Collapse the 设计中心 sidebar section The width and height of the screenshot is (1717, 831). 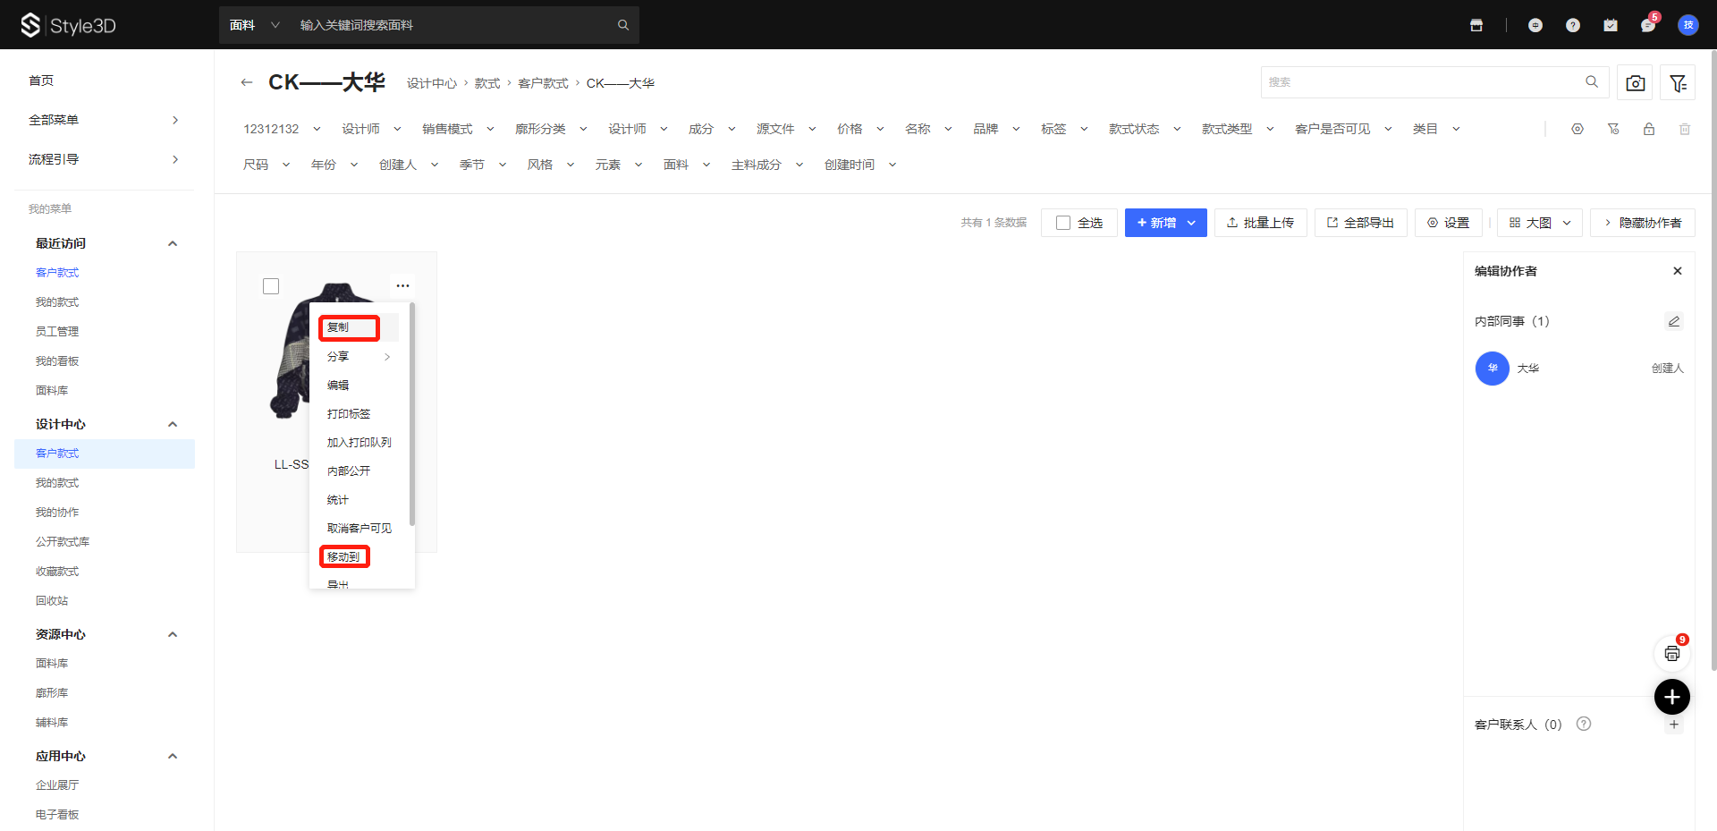[x=173, y=424]
